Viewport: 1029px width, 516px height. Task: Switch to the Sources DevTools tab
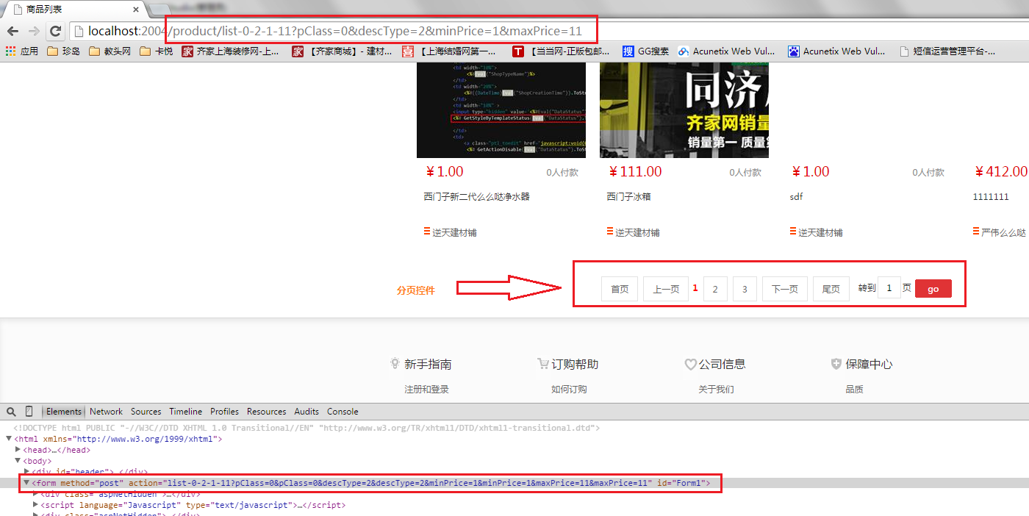coord(146,412)
